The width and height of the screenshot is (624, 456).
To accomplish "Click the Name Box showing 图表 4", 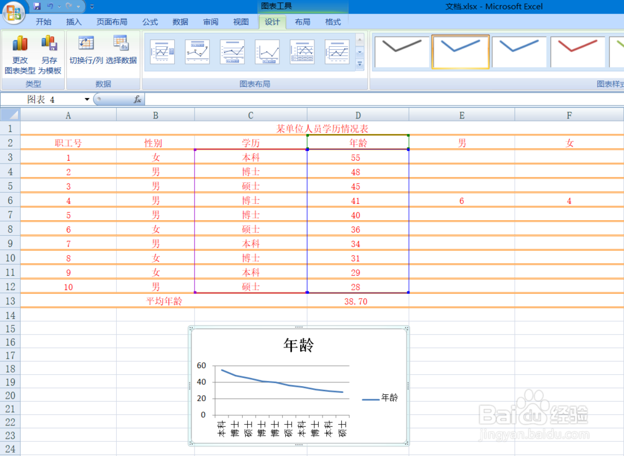I will click(42, 99).
